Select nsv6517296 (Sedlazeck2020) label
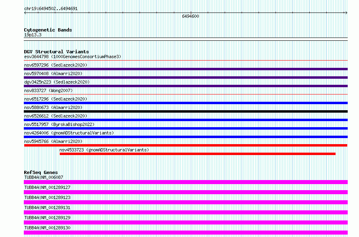 tap(56, 99)
